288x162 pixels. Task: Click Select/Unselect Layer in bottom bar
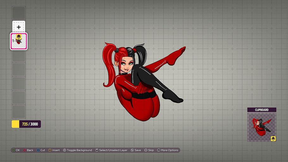pos(111,150)
